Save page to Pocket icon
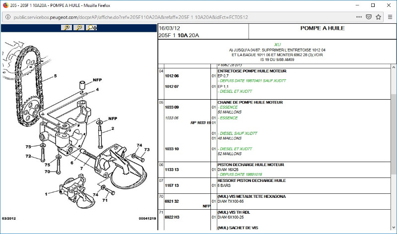The image size is (397, 234). 369,17
